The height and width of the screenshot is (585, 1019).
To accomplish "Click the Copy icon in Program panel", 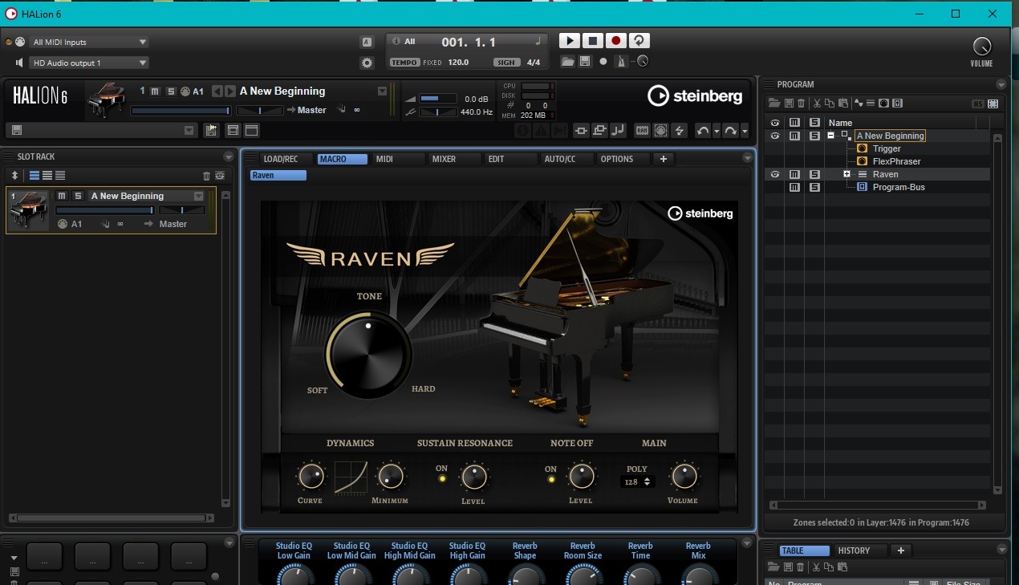I will point(830,103).
